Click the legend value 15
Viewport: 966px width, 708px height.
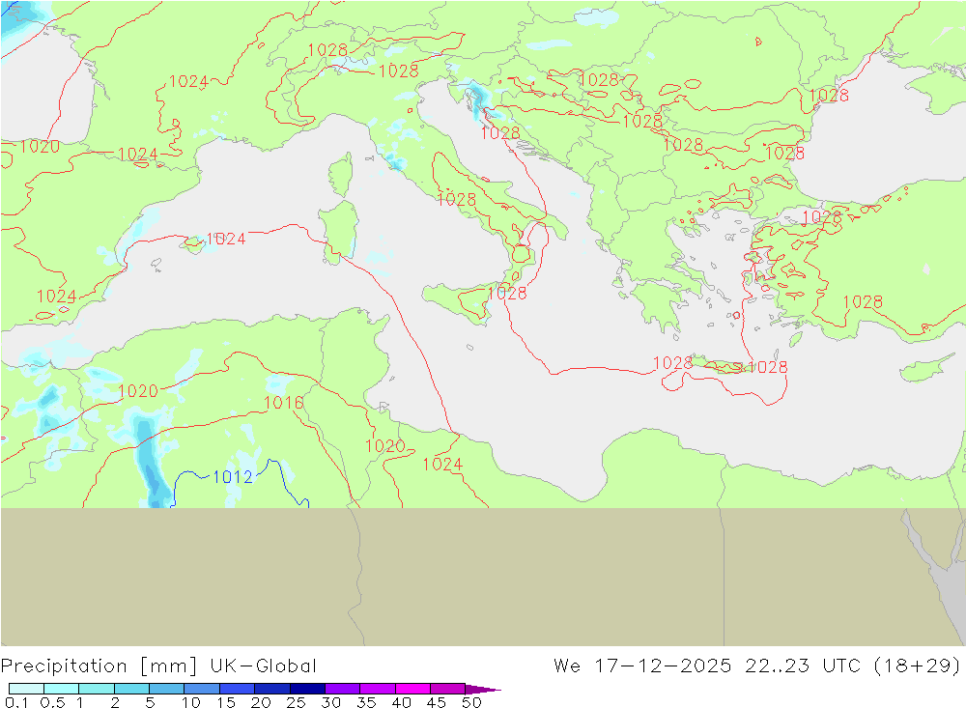click(x=226, y=702)
